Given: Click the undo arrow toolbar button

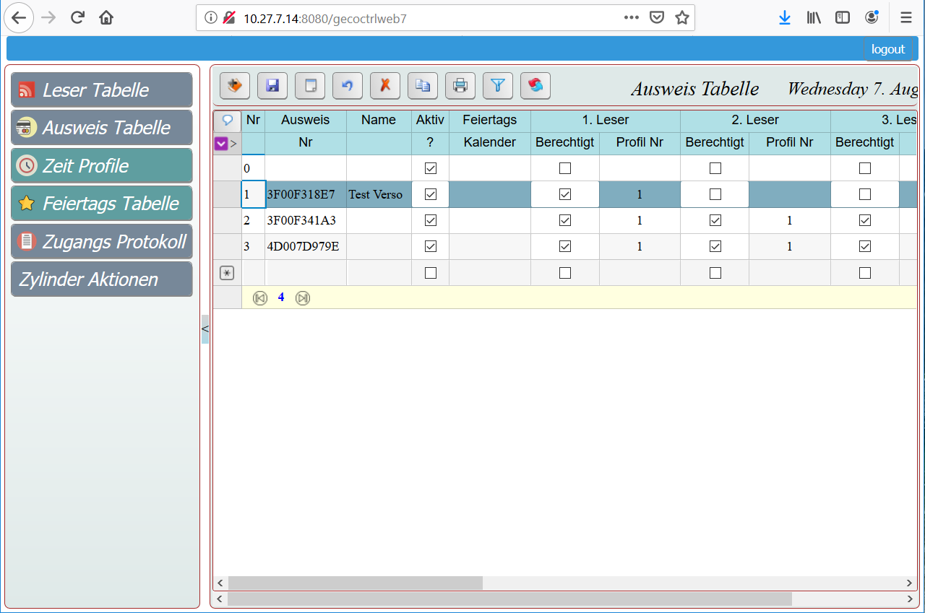Looking at the screenshot, I should (348, 86).
